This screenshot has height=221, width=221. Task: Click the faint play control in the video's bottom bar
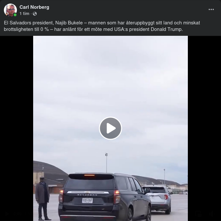point(7,214)
